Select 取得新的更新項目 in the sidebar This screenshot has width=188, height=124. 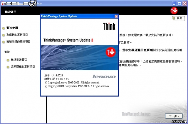click(x=17, y=35)
